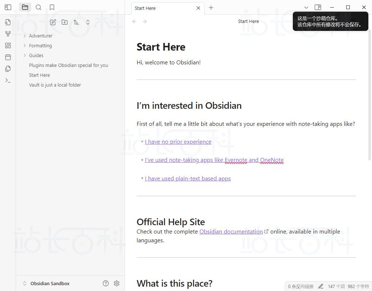This screenshot has width=372, height=291.
Task: Open Vault is just a local folder note
Action: pos(55,85)
